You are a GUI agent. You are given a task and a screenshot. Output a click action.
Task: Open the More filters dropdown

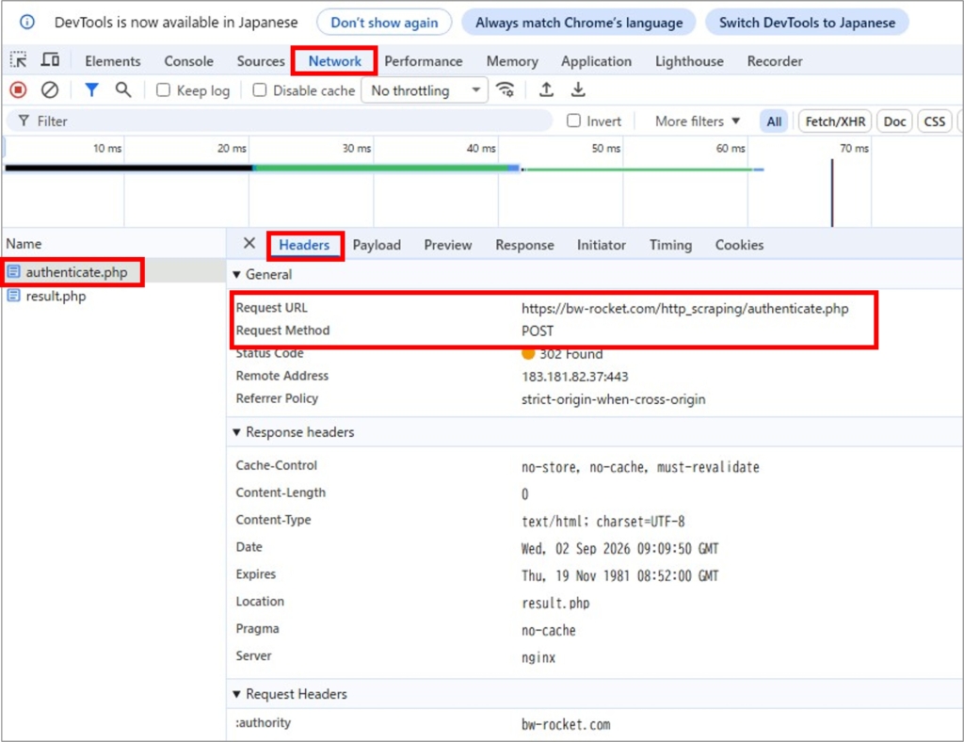698,121
